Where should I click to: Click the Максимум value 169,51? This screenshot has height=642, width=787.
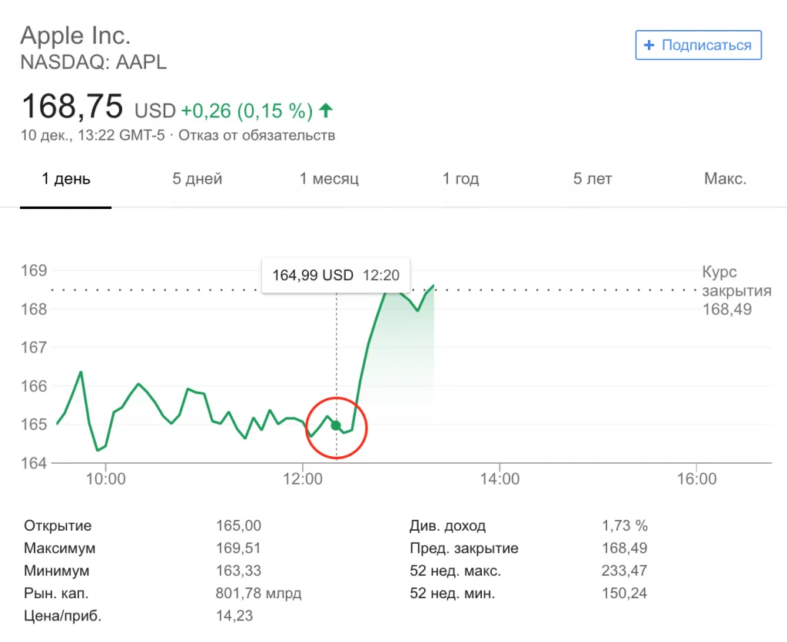tap(238, 548)
